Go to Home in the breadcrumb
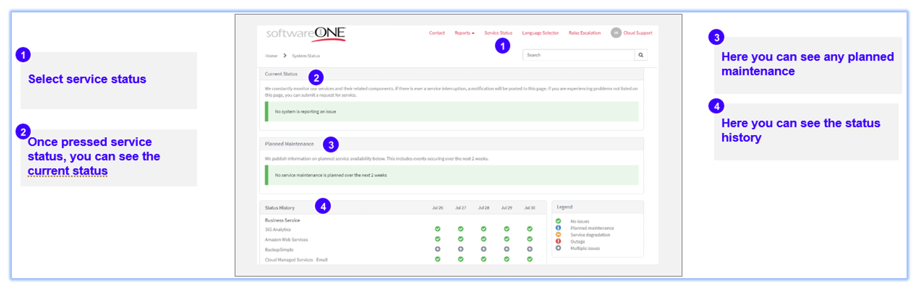 pos(271,56)
